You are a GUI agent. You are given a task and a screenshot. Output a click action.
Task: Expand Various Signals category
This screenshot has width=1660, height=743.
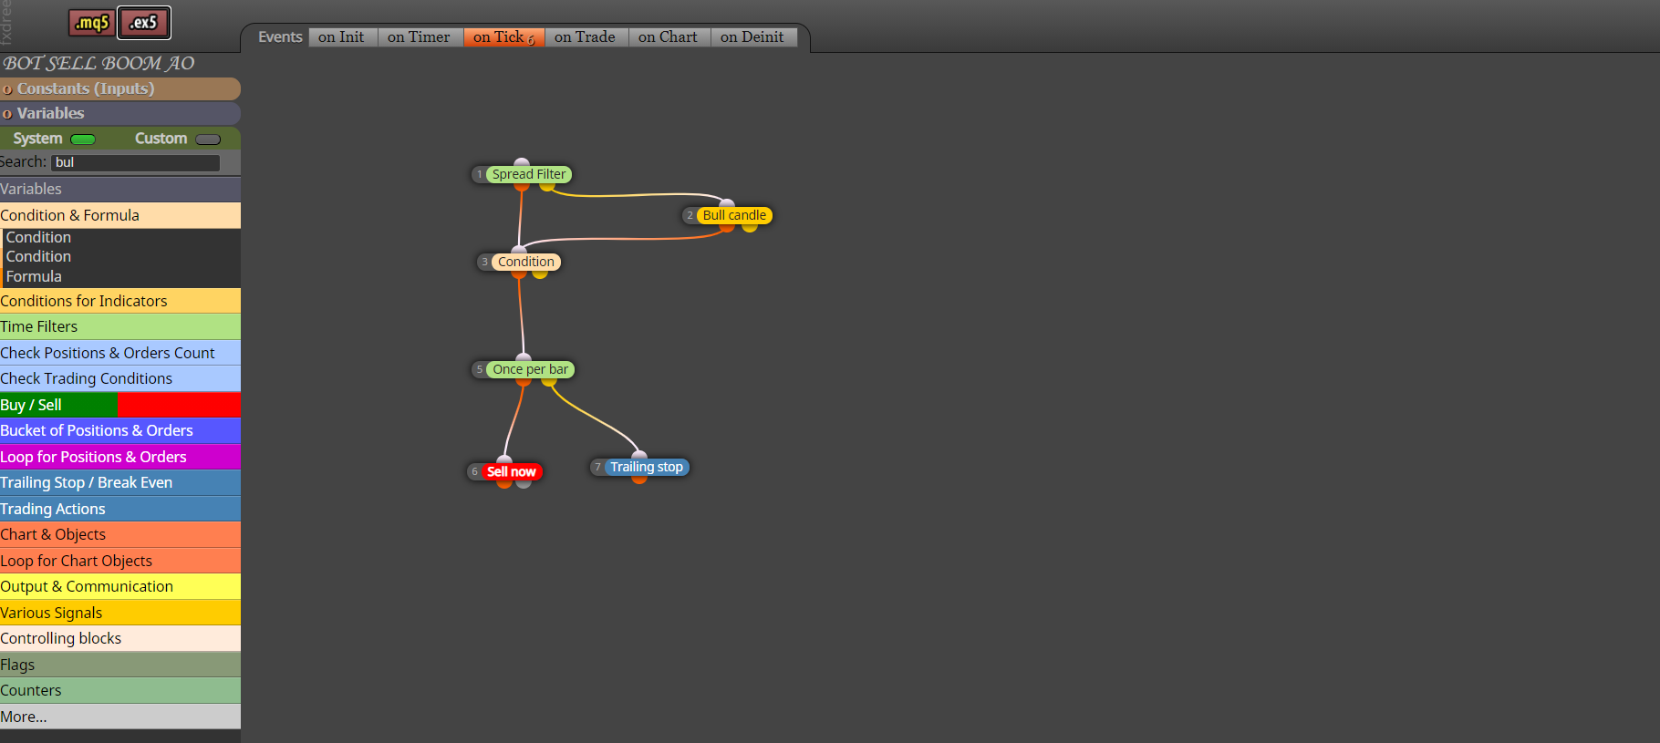tap(120, 613)
